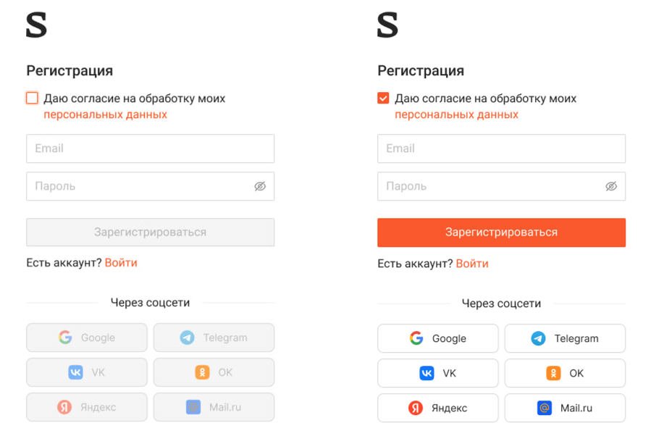Click the S logo above the unchecked consent form

36,25
